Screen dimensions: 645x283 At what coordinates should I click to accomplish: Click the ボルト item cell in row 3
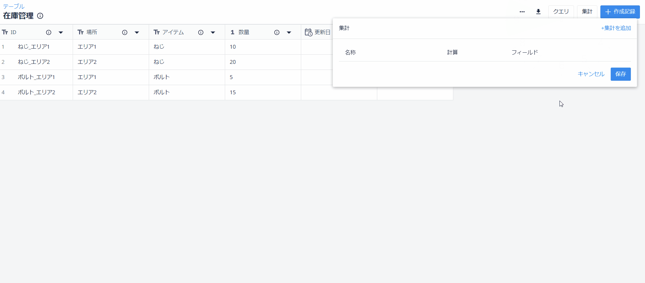coord(187,77)
